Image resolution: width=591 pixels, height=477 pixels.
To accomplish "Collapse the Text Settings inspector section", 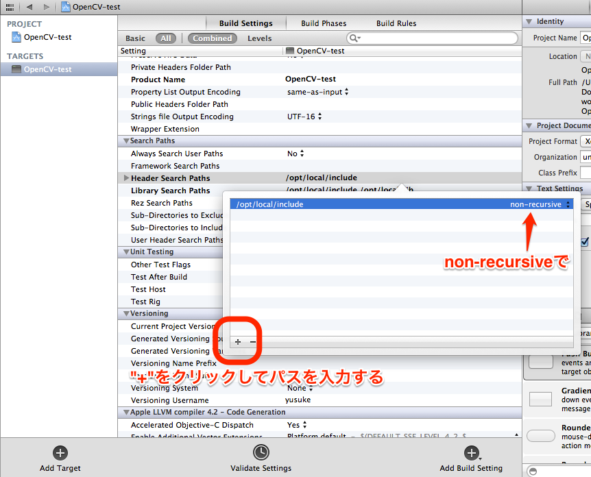I will pos(529,188).
